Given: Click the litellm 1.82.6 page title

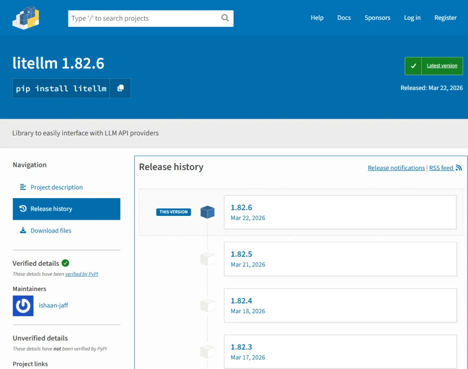Looking at the screenshot, I should pyautogui.click(x=58, y=63).
